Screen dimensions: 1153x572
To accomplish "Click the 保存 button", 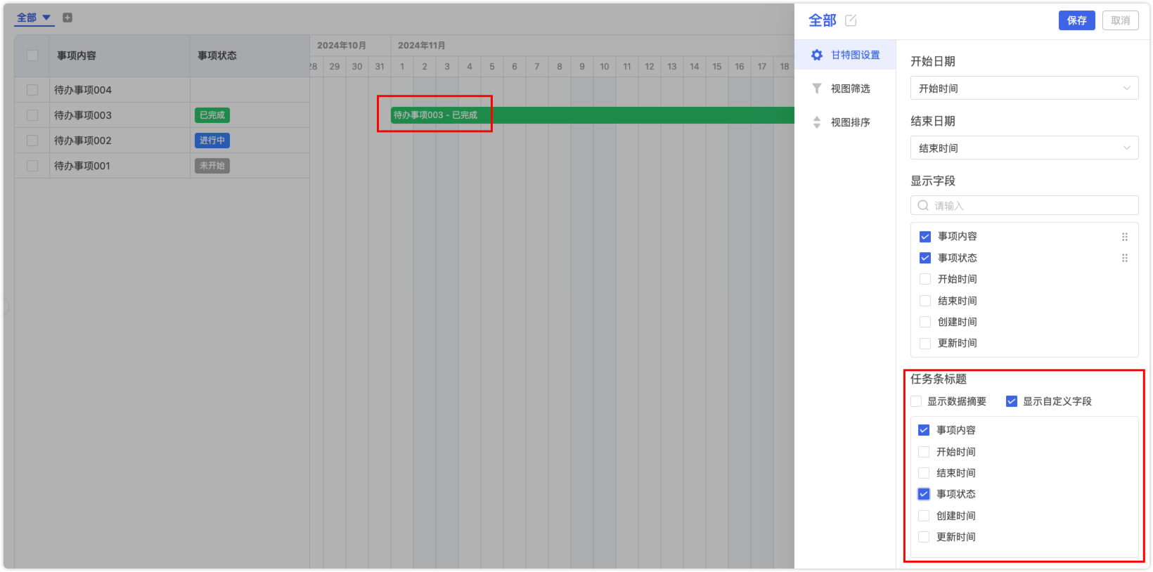I will click(x=1076, y=20).
